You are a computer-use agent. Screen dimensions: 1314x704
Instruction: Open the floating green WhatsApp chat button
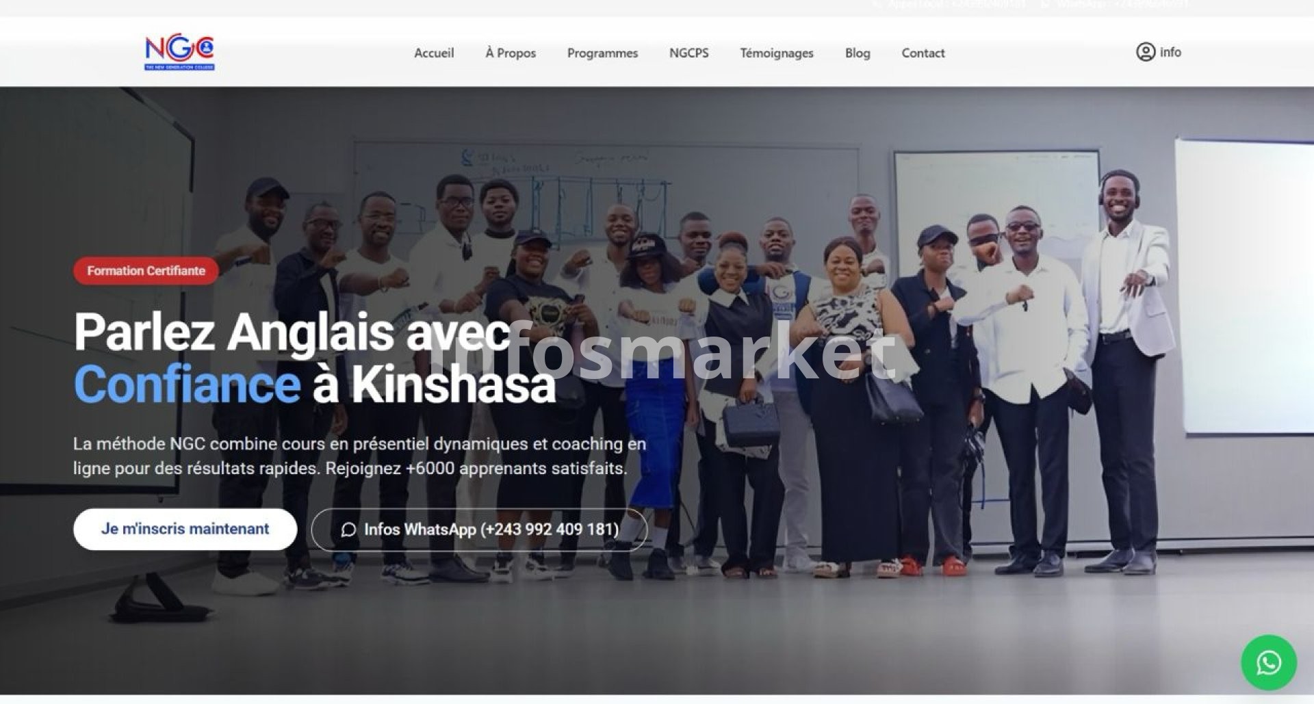[x=1268, y=662]
